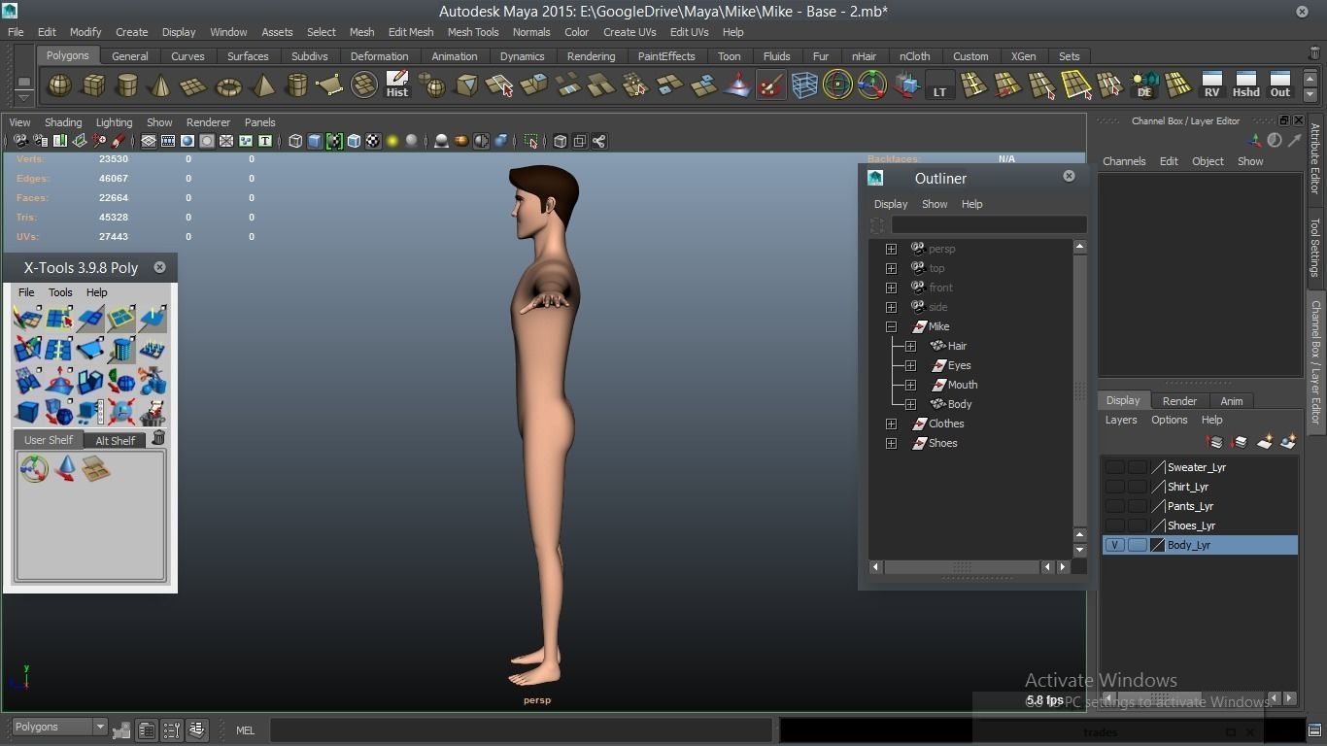Create a polygon cylinder from the shelf
1327x746 pixels.
[x=126, y=85]
